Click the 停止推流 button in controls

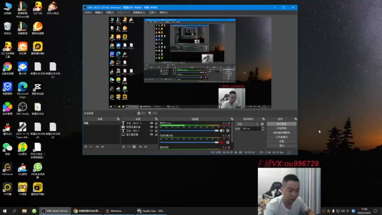point(282,124)
